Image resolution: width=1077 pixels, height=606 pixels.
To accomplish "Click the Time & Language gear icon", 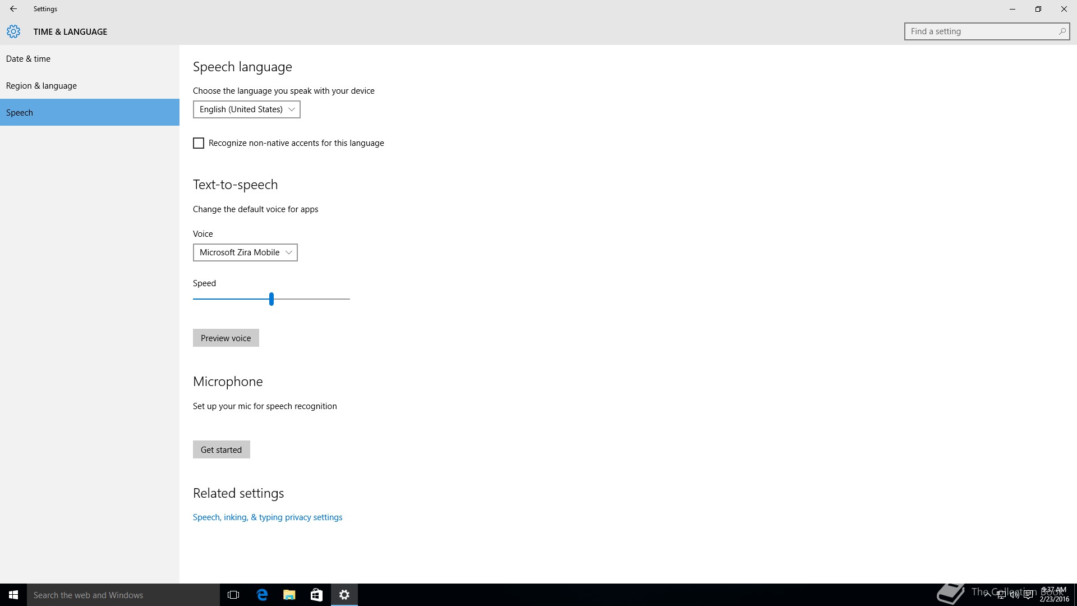I will (13, 31).
